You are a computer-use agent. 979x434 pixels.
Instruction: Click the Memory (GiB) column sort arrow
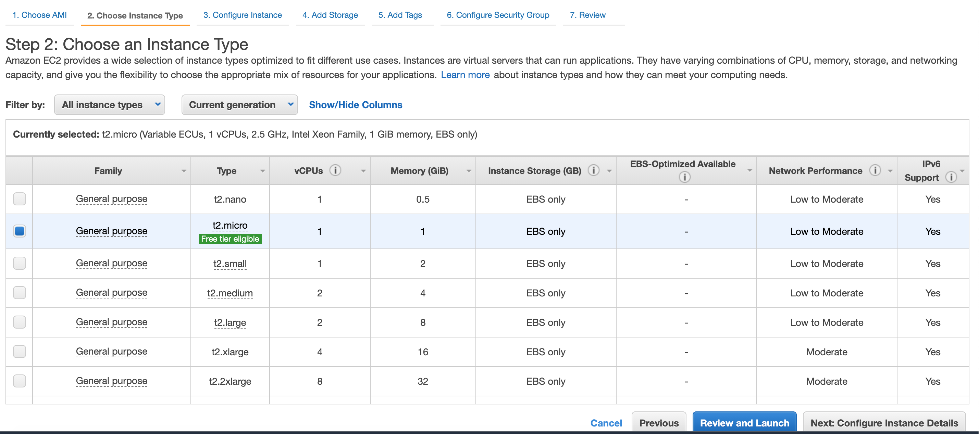pos(469,171)
